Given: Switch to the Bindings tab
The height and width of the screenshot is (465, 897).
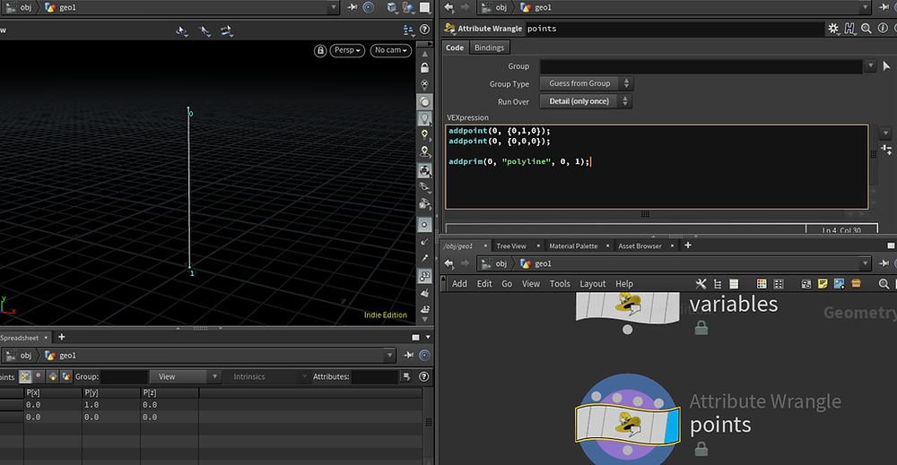Looking at the screenshot, I should (489, 47).
